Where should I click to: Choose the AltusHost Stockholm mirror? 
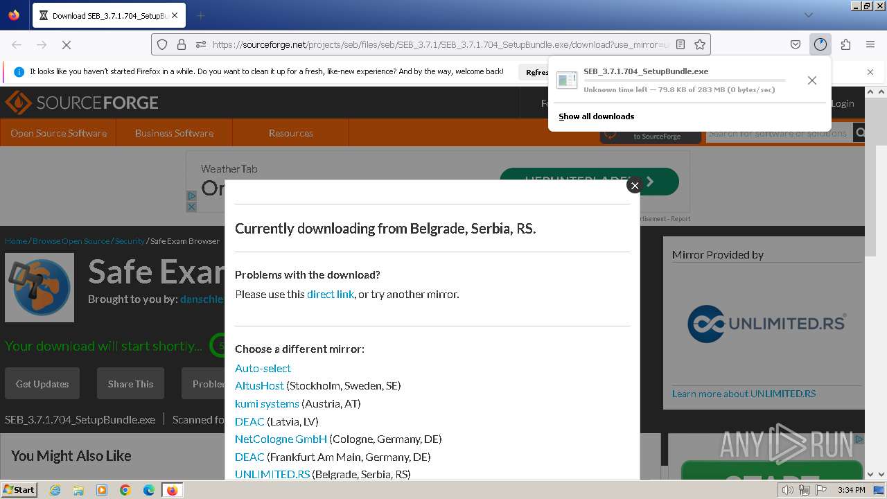(x=259, y=385)
